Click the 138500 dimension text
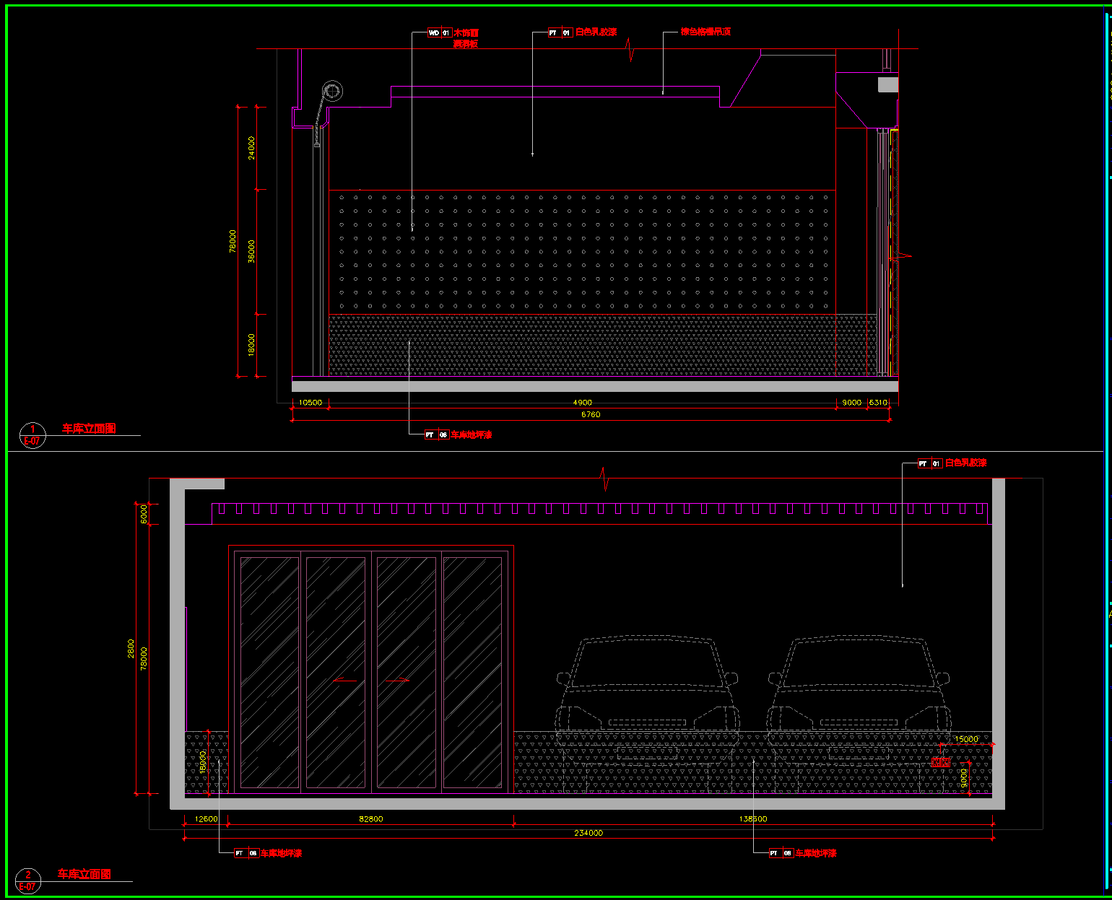This screenshot has width=1112, height=900. click(753, 819)
